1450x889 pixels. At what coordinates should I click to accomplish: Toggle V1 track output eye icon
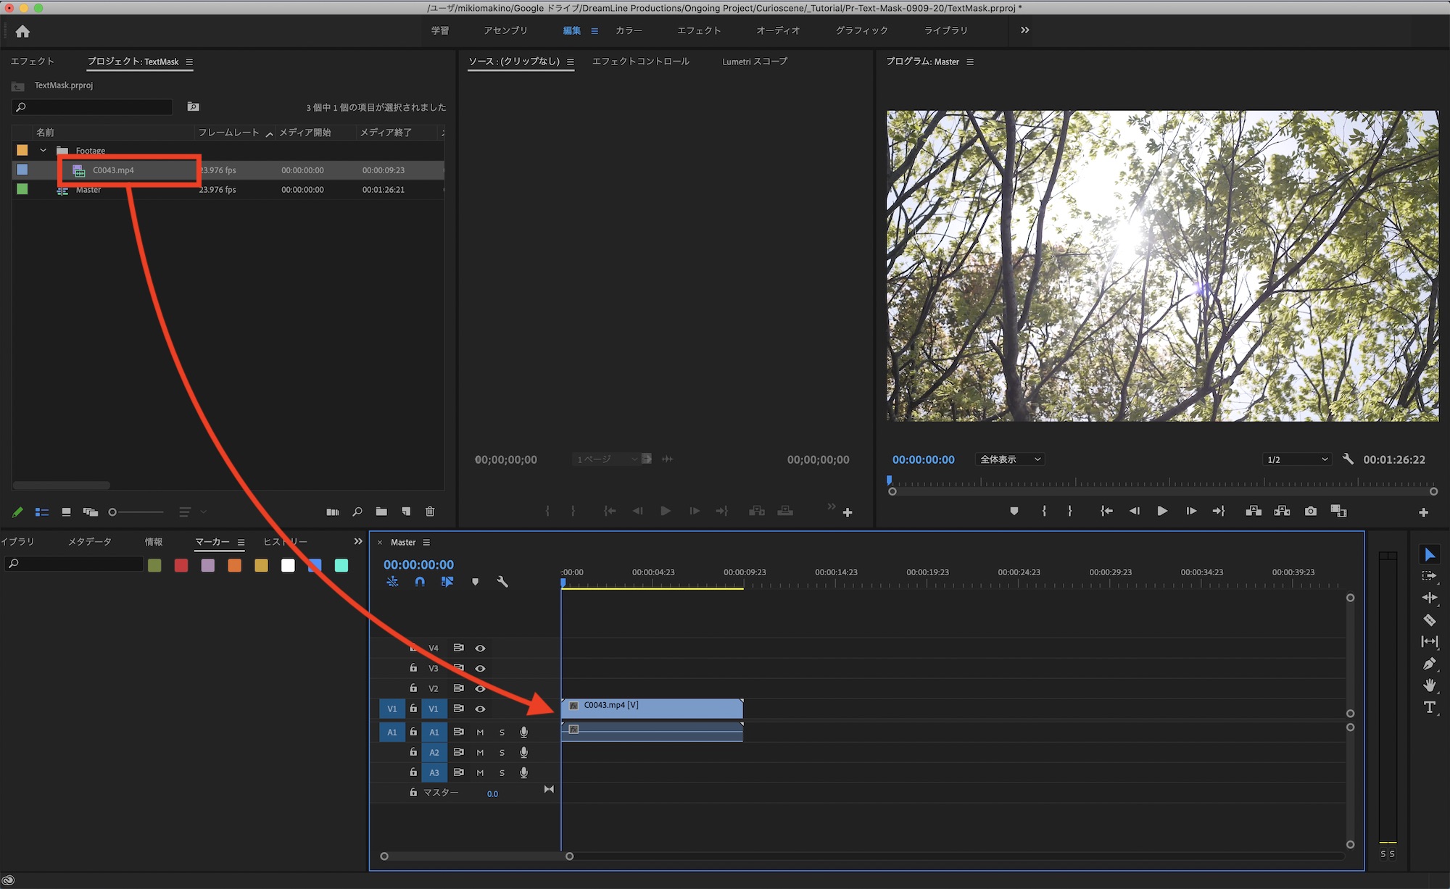tap(480, 709)
